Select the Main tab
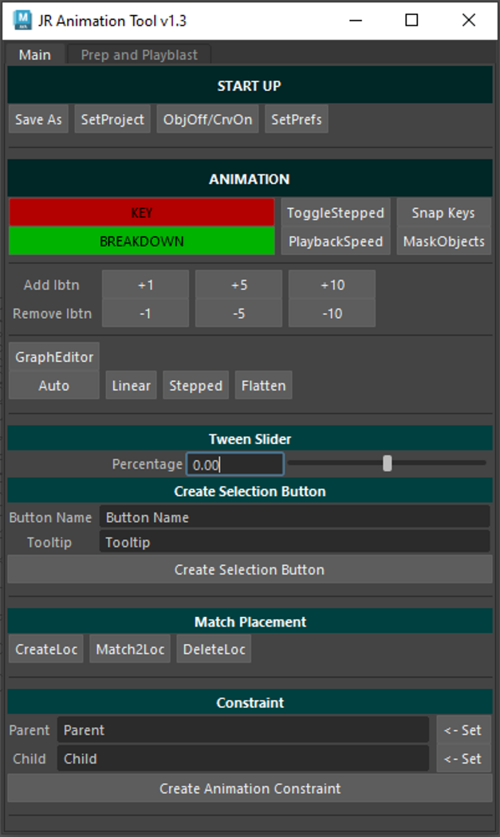The width and height of the screenshot is (500, 837). click(x=34, y=55)
